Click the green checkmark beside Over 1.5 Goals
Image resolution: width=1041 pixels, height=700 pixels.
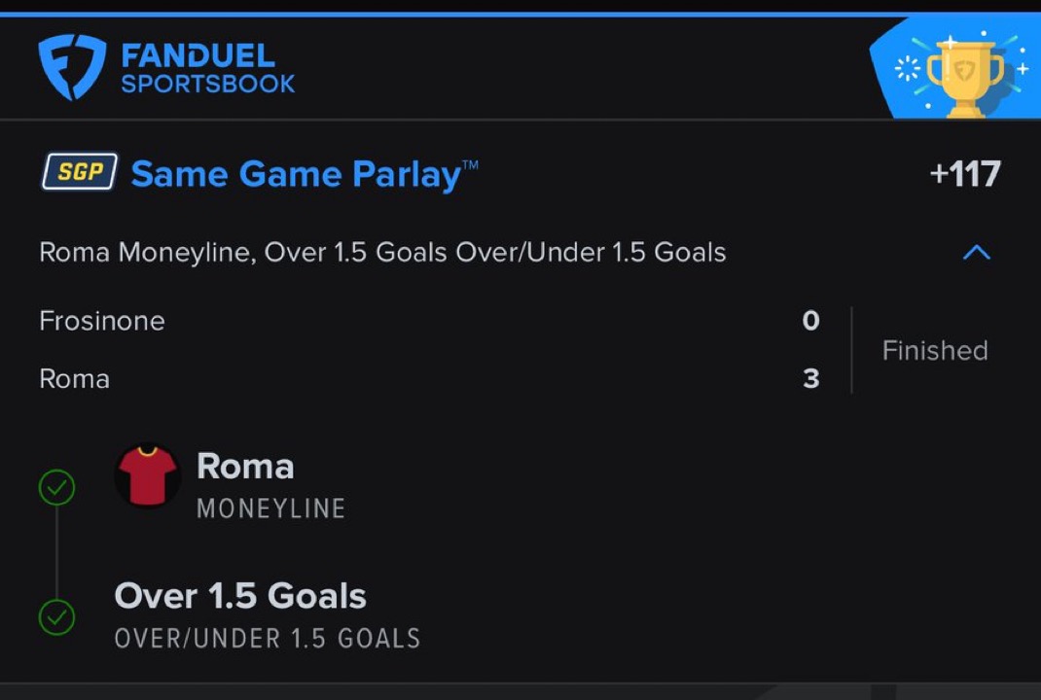point(56,616)
